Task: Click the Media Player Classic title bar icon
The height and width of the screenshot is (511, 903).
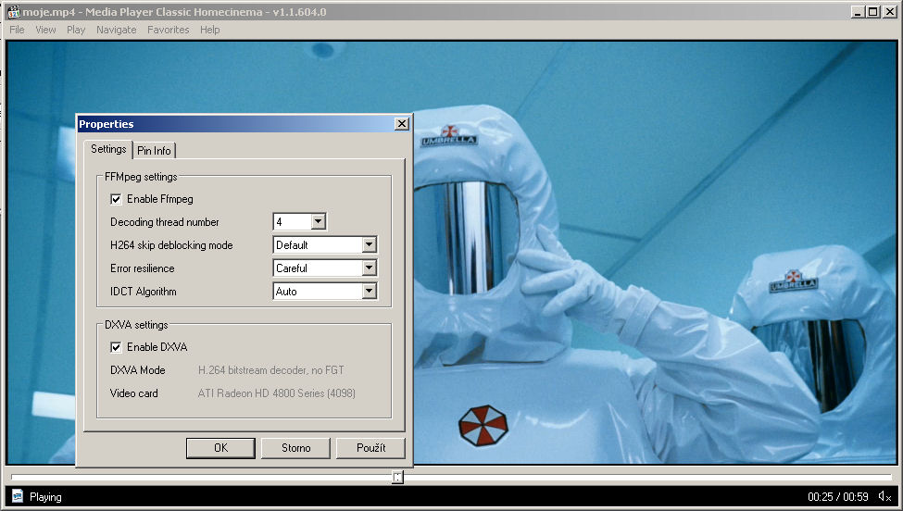Action: pyautogui.click(x=13, y=11)
